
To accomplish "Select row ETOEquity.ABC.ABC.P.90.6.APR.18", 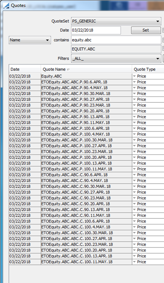I will coord(87,82).
